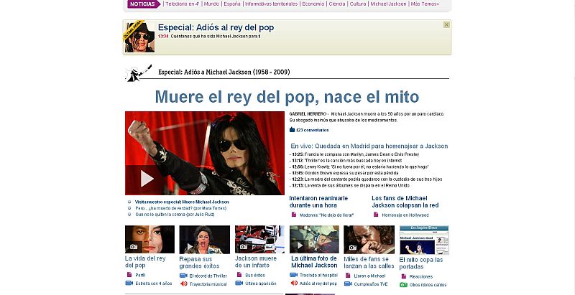This screenshot has height=295, width=575.
Task: Click the video camera icon beside Estrella con 4 años
Action: click(129, 284)
